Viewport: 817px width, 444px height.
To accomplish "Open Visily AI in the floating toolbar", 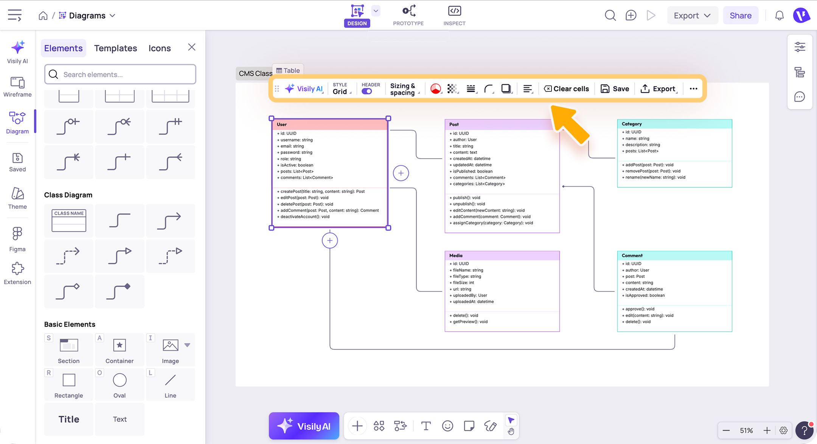I will click(304, 89).
